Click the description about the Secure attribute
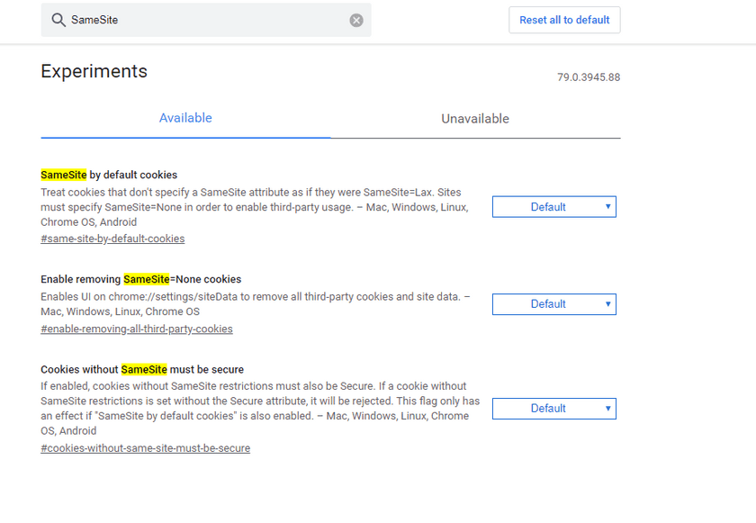The image size is (756, 523). click(259, 408)
